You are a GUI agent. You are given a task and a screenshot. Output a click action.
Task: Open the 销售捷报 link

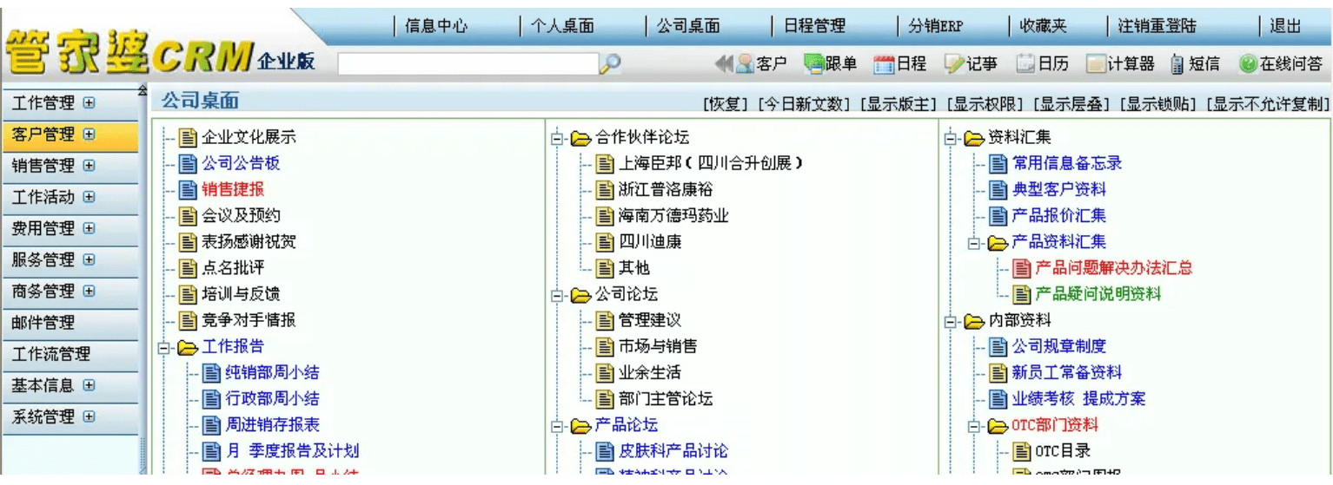pyautogui.click(x=232, y=189)
